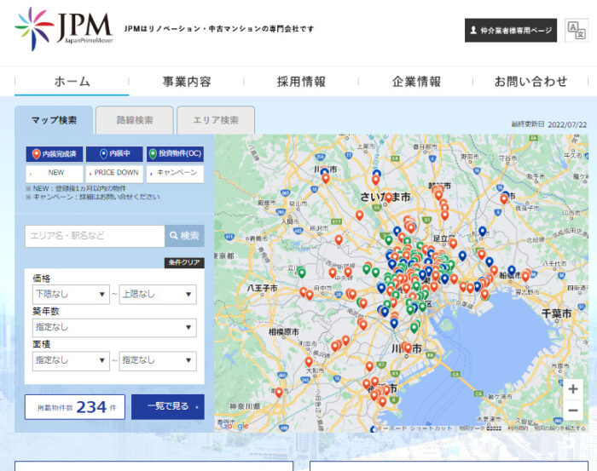
Task: Switch to the エリア検索 tab
Action: tap(216, 120)
